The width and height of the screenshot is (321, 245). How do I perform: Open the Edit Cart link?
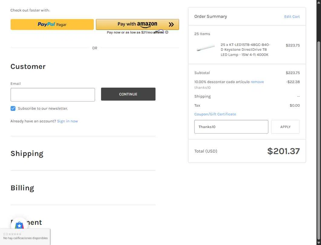292,17
